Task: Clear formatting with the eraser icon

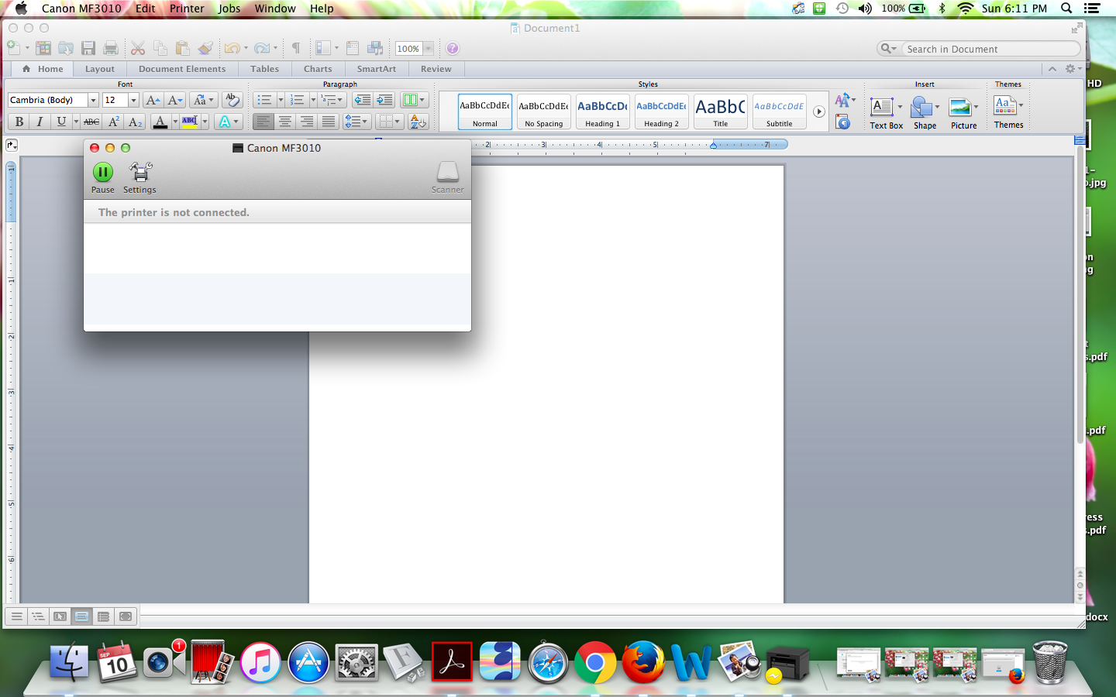Action: [232, 100]
